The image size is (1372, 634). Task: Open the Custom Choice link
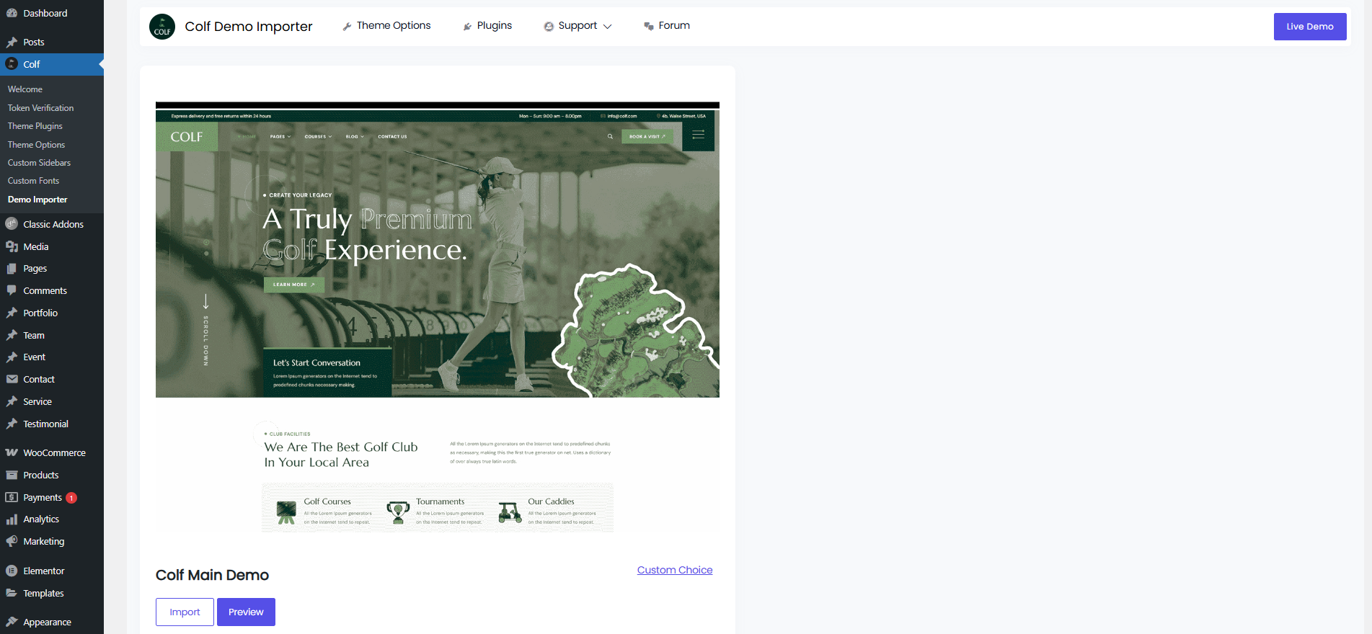coord(675,570)
